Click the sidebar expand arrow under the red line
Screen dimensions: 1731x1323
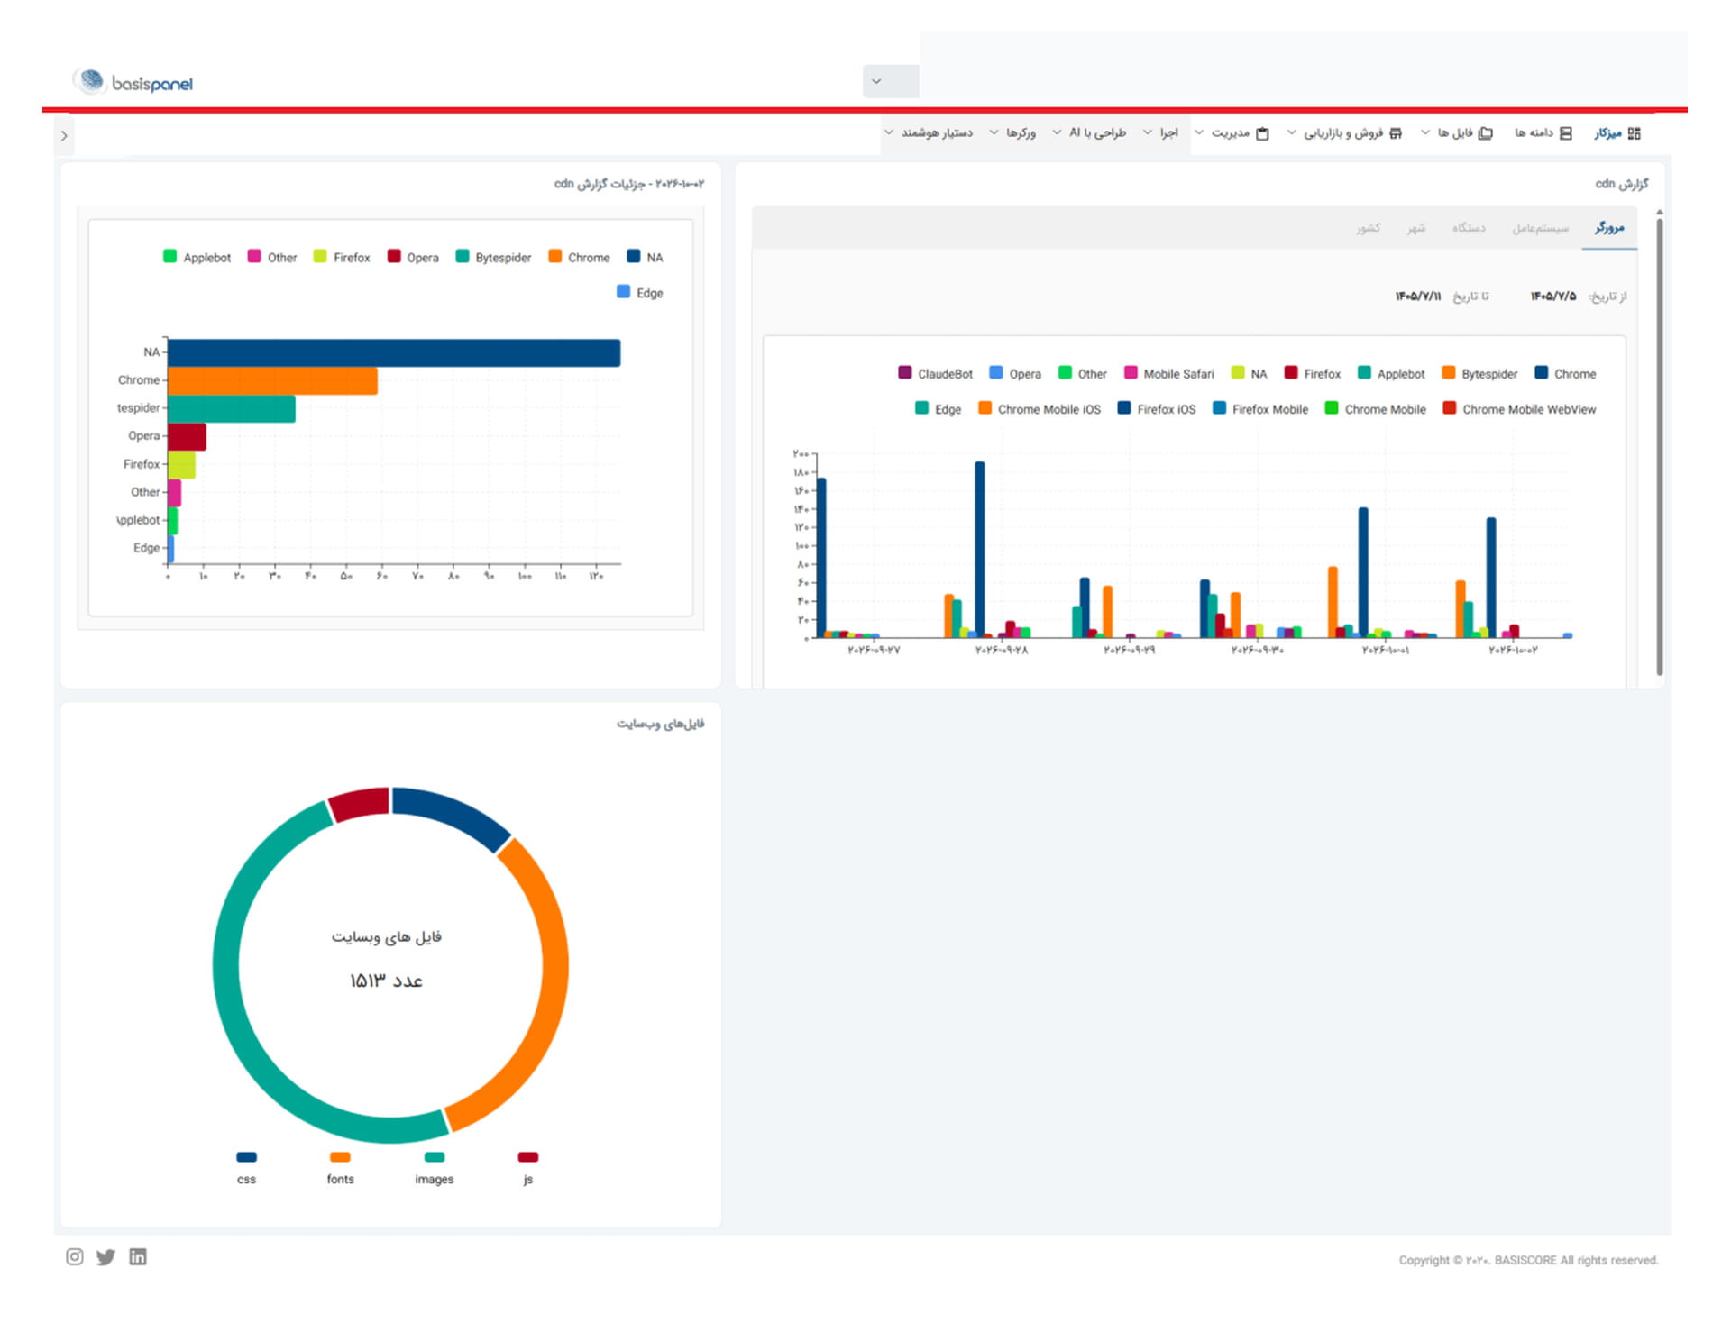point(64,136)
